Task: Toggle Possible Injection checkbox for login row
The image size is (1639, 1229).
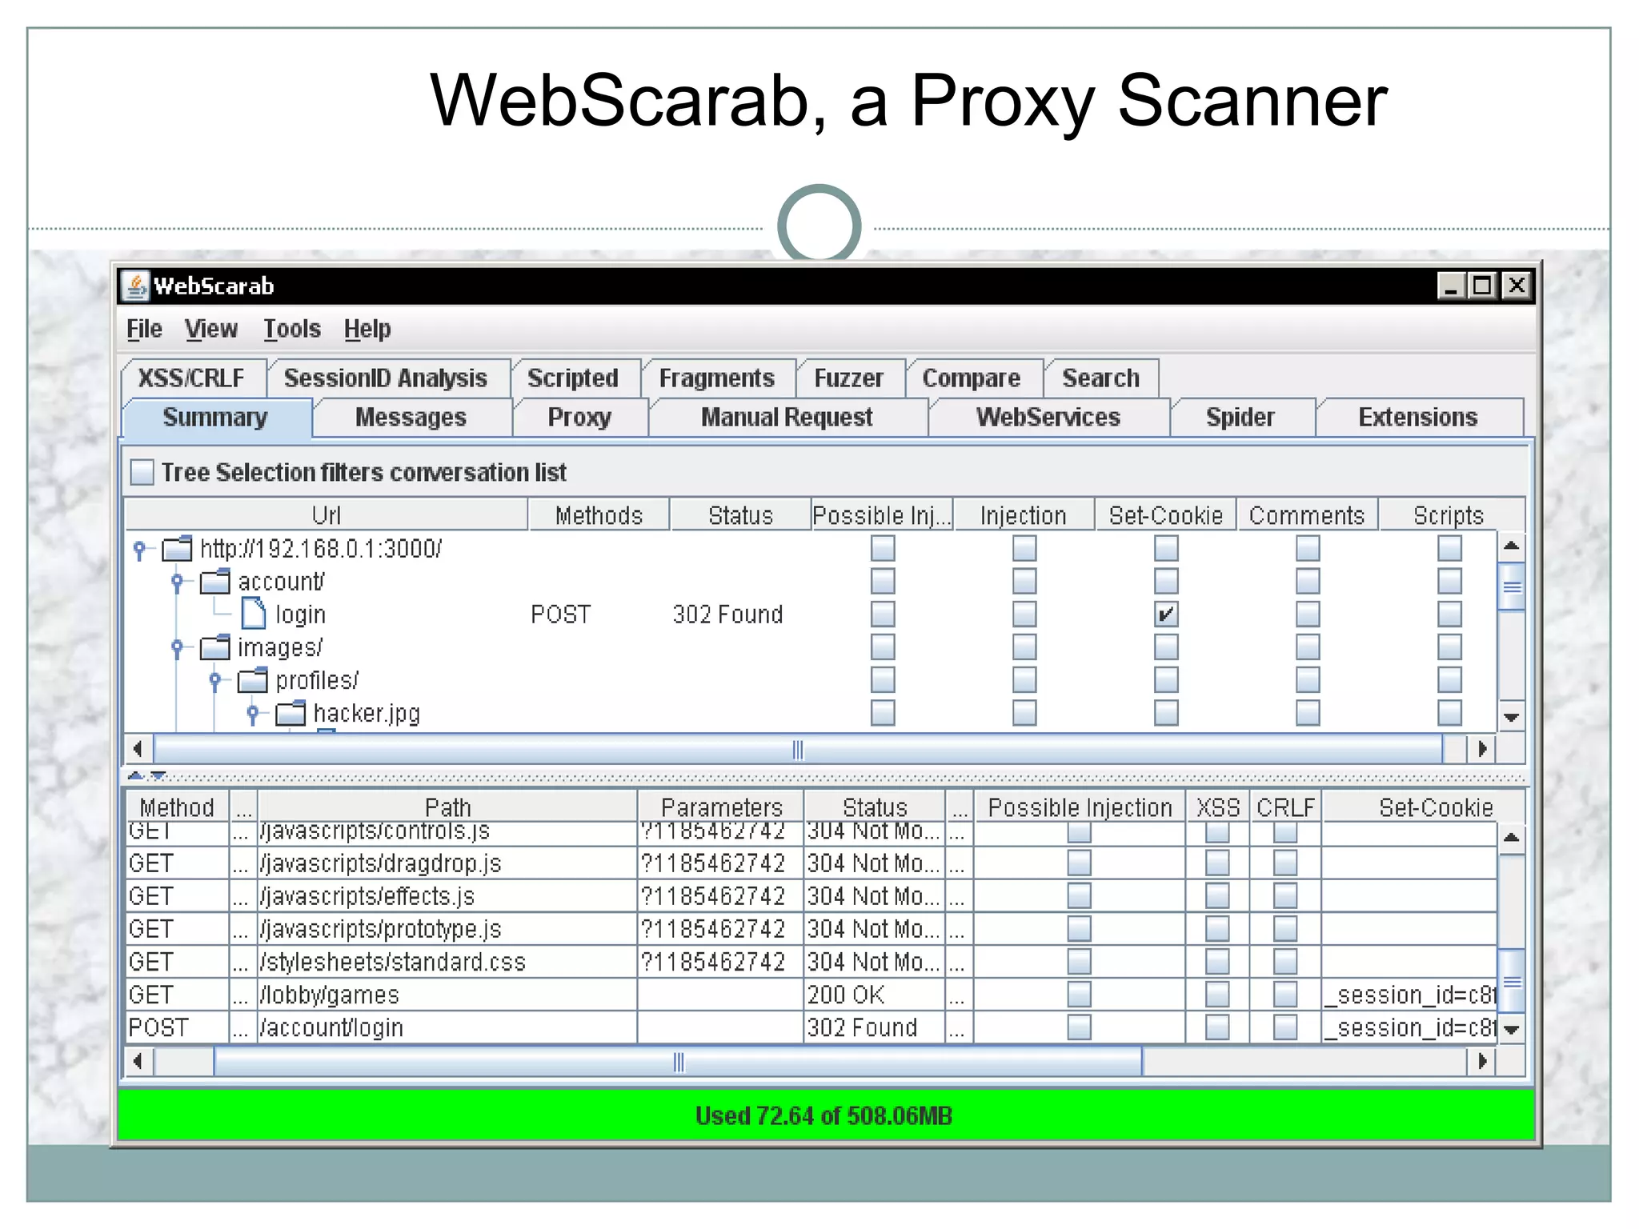Action: [883, 614]
